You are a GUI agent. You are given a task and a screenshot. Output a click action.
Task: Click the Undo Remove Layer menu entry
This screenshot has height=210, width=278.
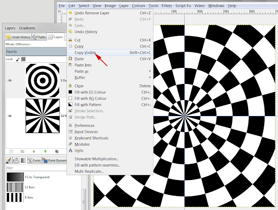110,13
